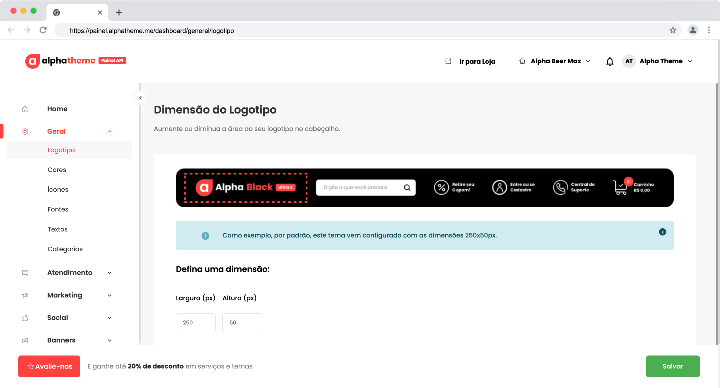
Task: Click the green Salvar button
Action: [672, 366]
